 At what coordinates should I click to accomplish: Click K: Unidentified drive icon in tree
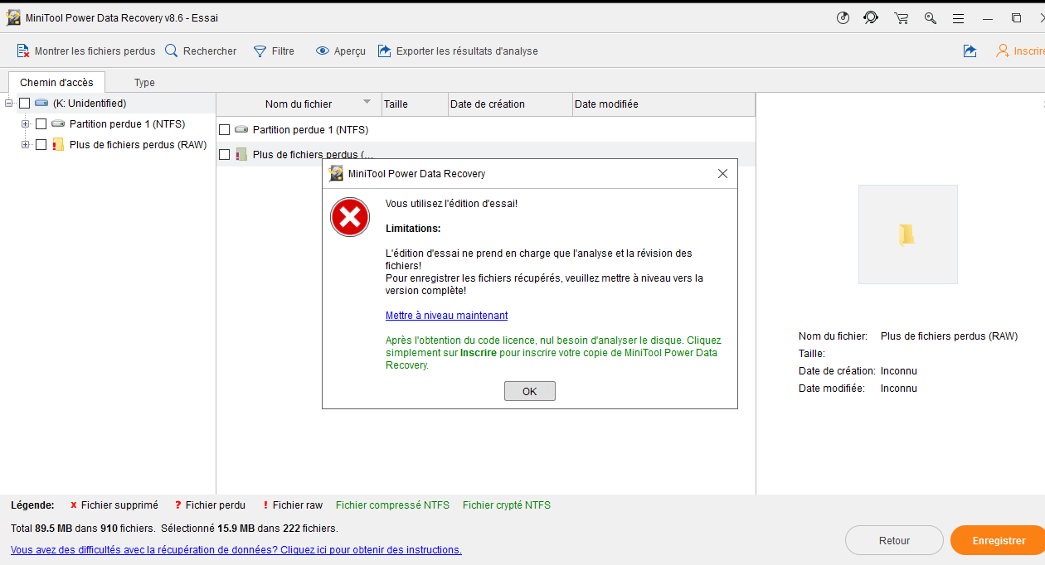(41, 104)
